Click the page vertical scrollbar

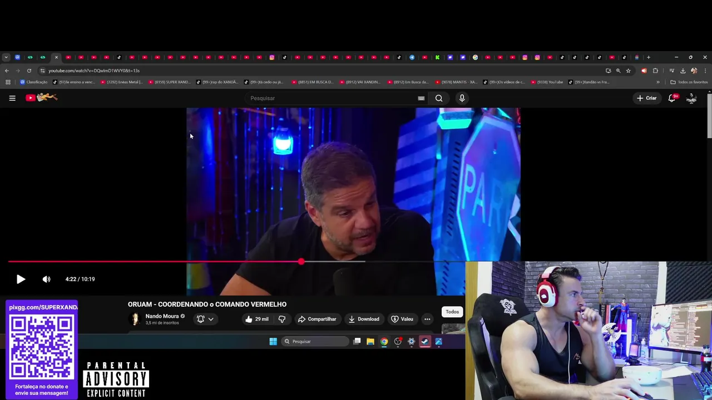point(709,117)
